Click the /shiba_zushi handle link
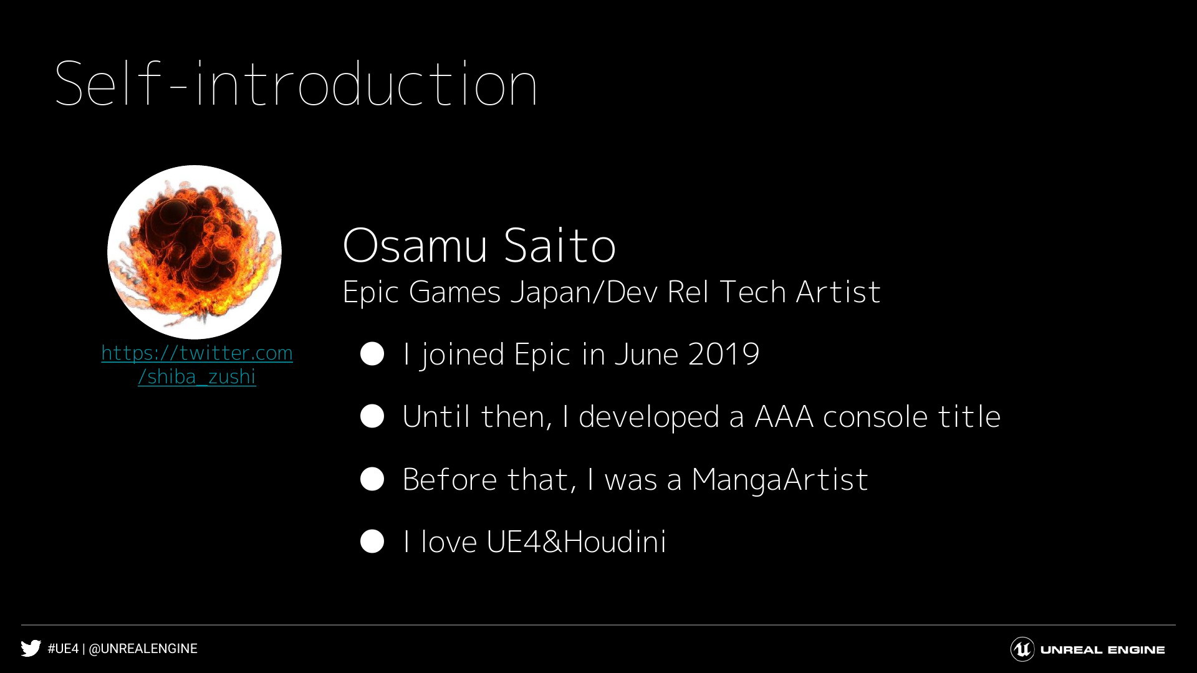This screenshot has width=1197, height=673. point(197,376)
